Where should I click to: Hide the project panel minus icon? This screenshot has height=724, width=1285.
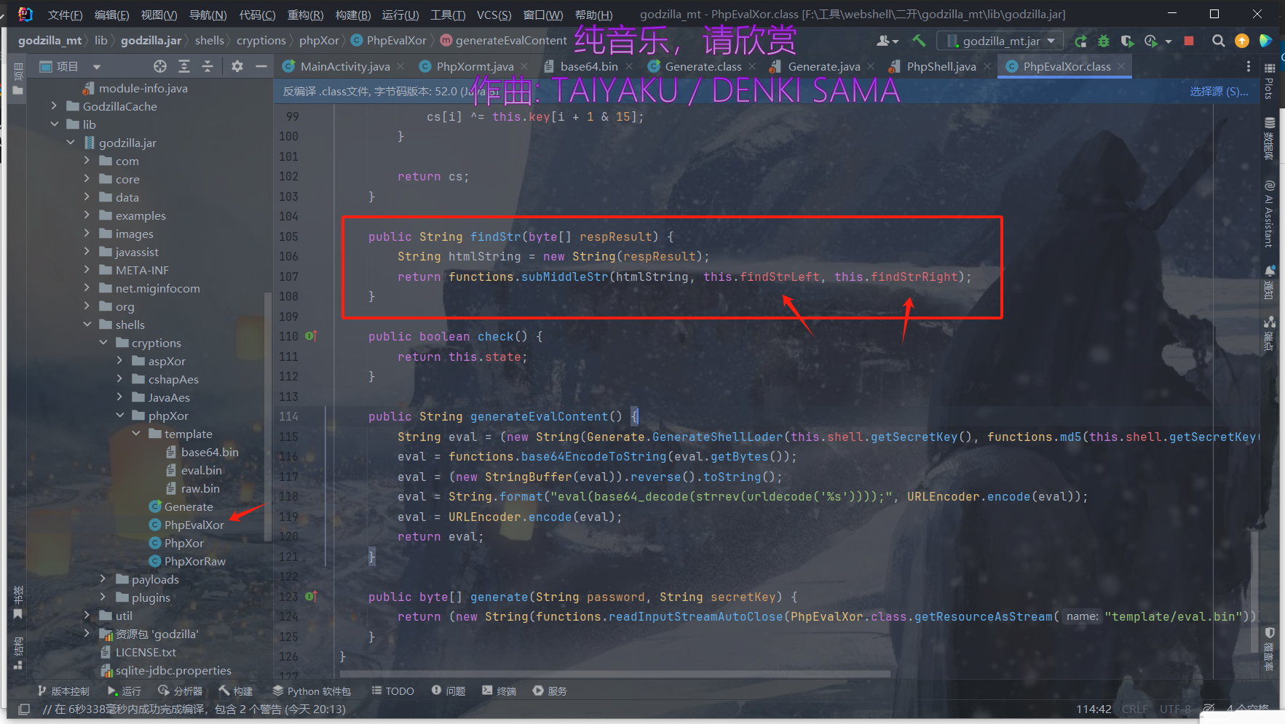click(261, 66)
